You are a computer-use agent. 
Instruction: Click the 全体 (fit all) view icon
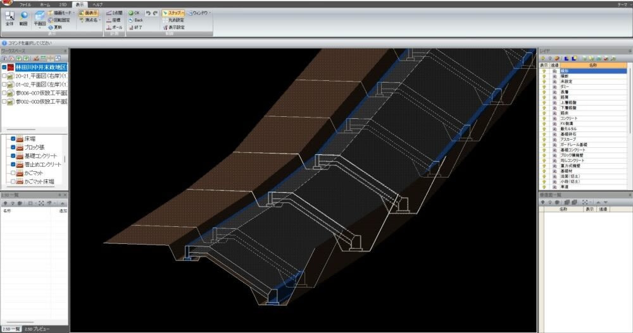coord(9,18)
